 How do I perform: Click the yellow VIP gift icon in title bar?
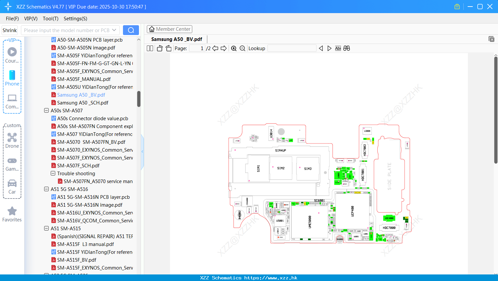[x=457, y=7]
